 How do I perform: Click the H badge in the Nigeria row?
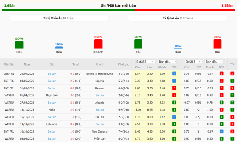coord(174,81)
